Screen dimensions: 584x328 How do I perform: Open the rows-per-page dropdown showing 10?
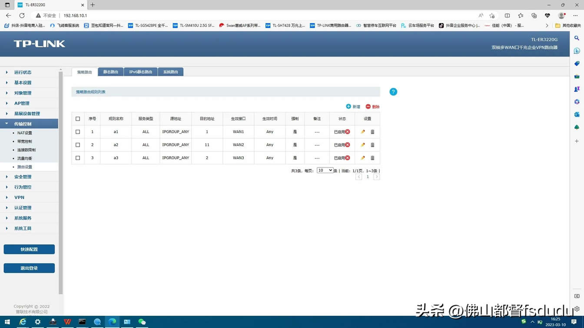325,171
